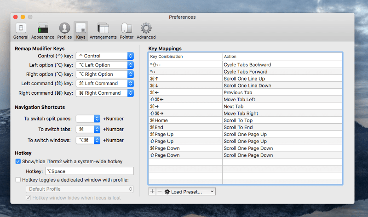
Task: Open the Control key remap dropdown
Action: point(105,56)
